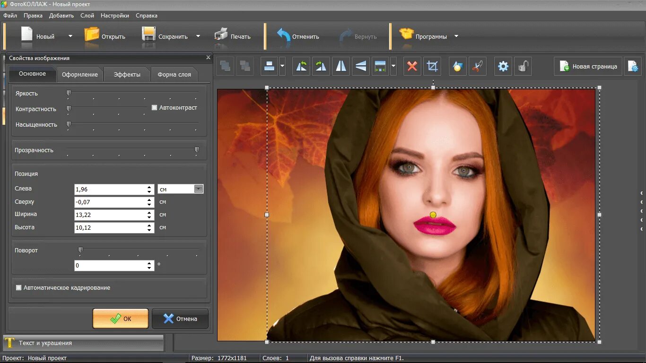Flip image horizontally using mirror icon
646x363 pixels.
[x=341, y=67]
